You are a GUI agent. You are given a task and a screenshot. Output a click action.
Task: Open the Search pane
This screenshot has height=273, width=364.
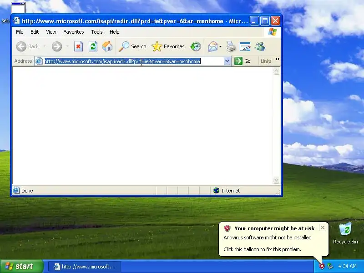(x=132, y=46)
